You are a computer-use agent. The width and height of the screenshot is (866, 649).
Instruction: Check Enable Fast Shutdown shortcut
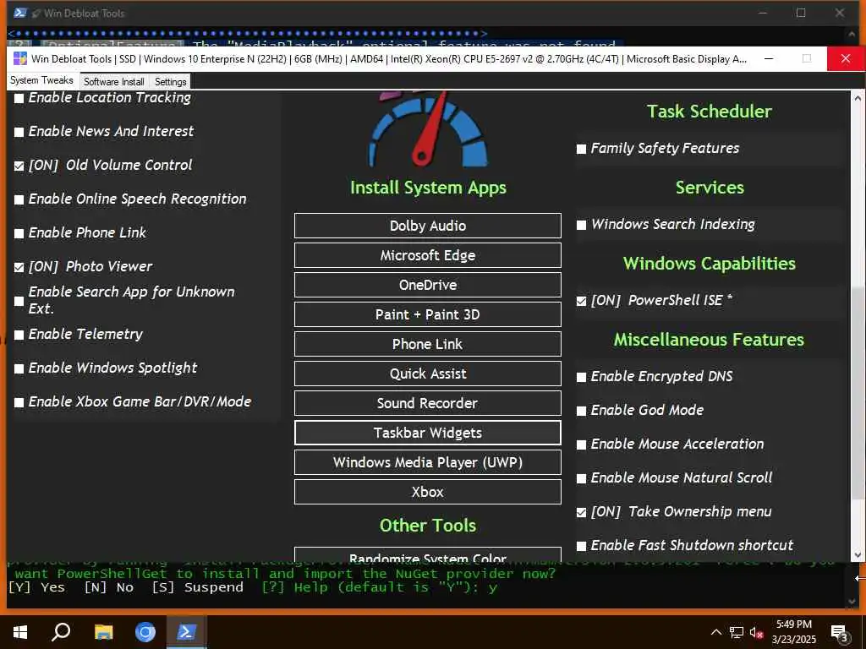click(x=581, y=547)
